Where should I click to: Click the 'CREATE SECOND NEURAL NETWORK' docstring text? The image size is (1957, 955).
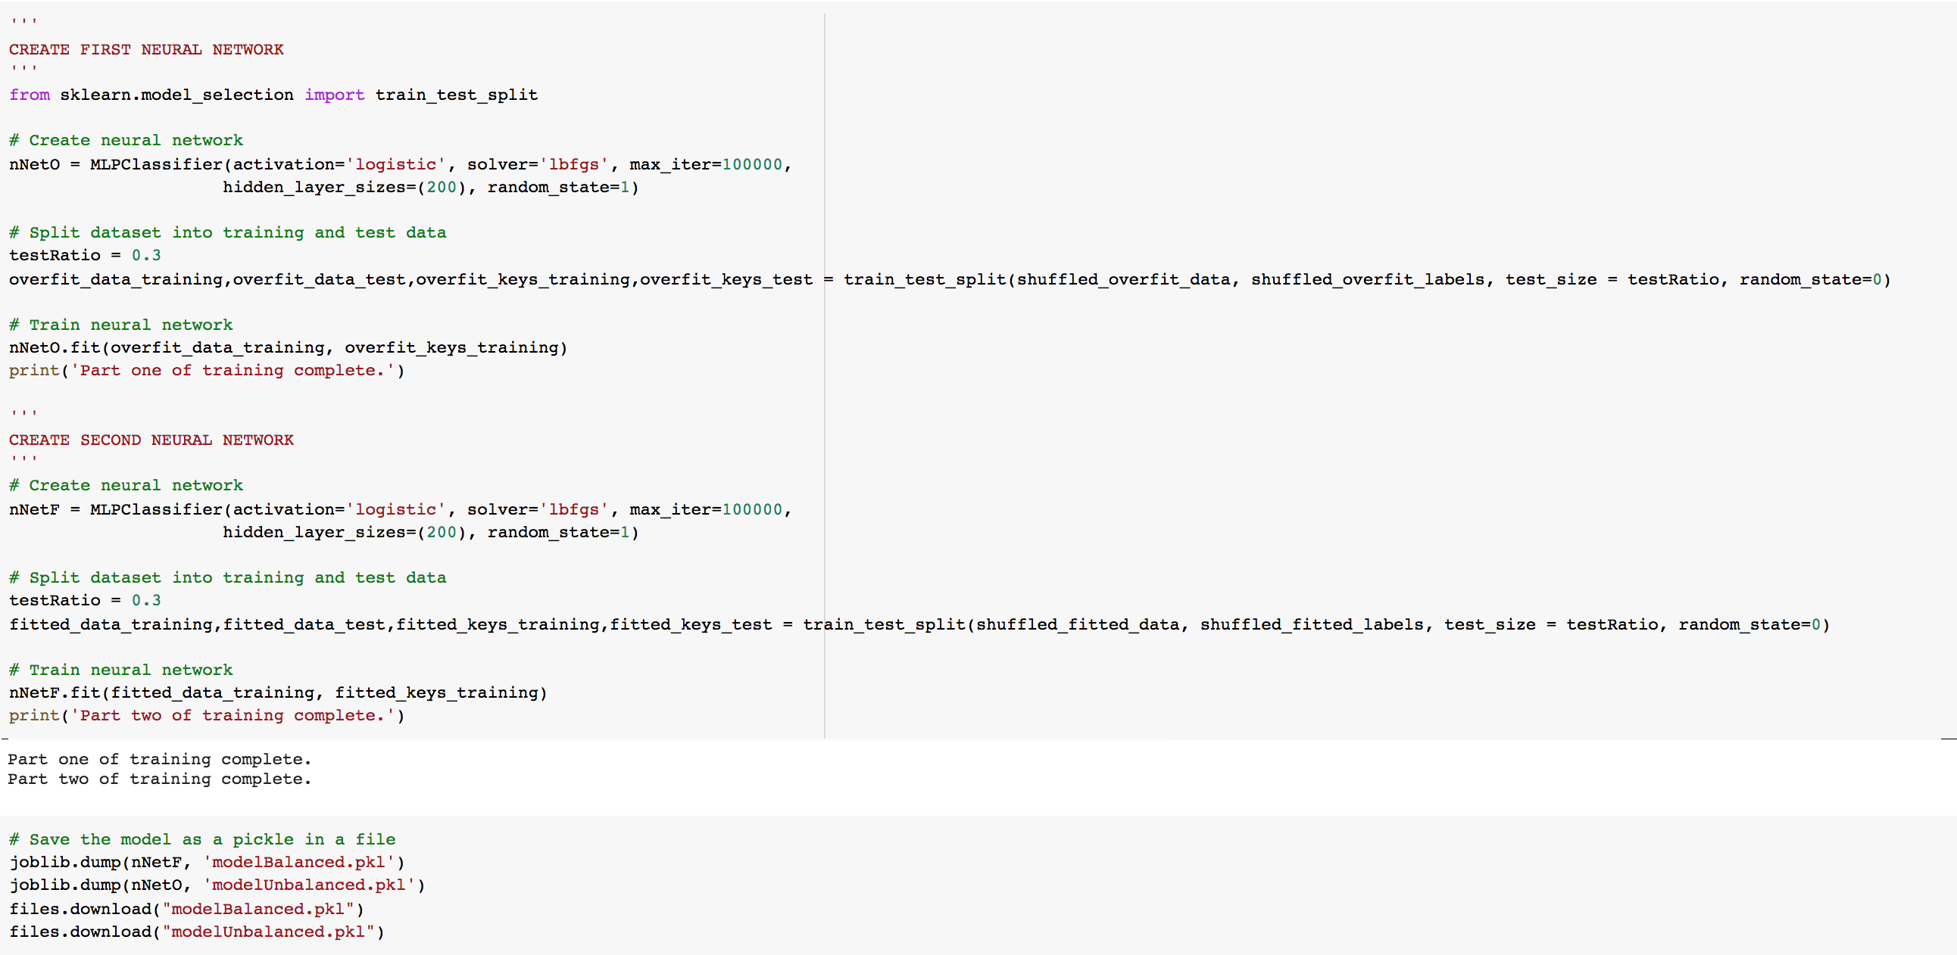click(x=151, y=440)
